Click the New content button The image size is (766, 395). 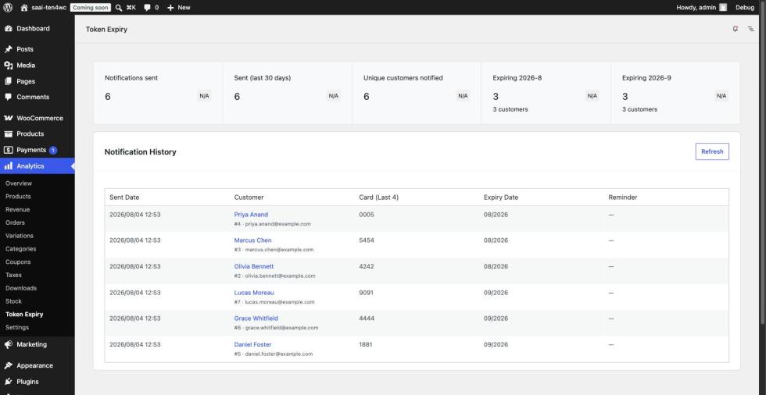[179, 7]
